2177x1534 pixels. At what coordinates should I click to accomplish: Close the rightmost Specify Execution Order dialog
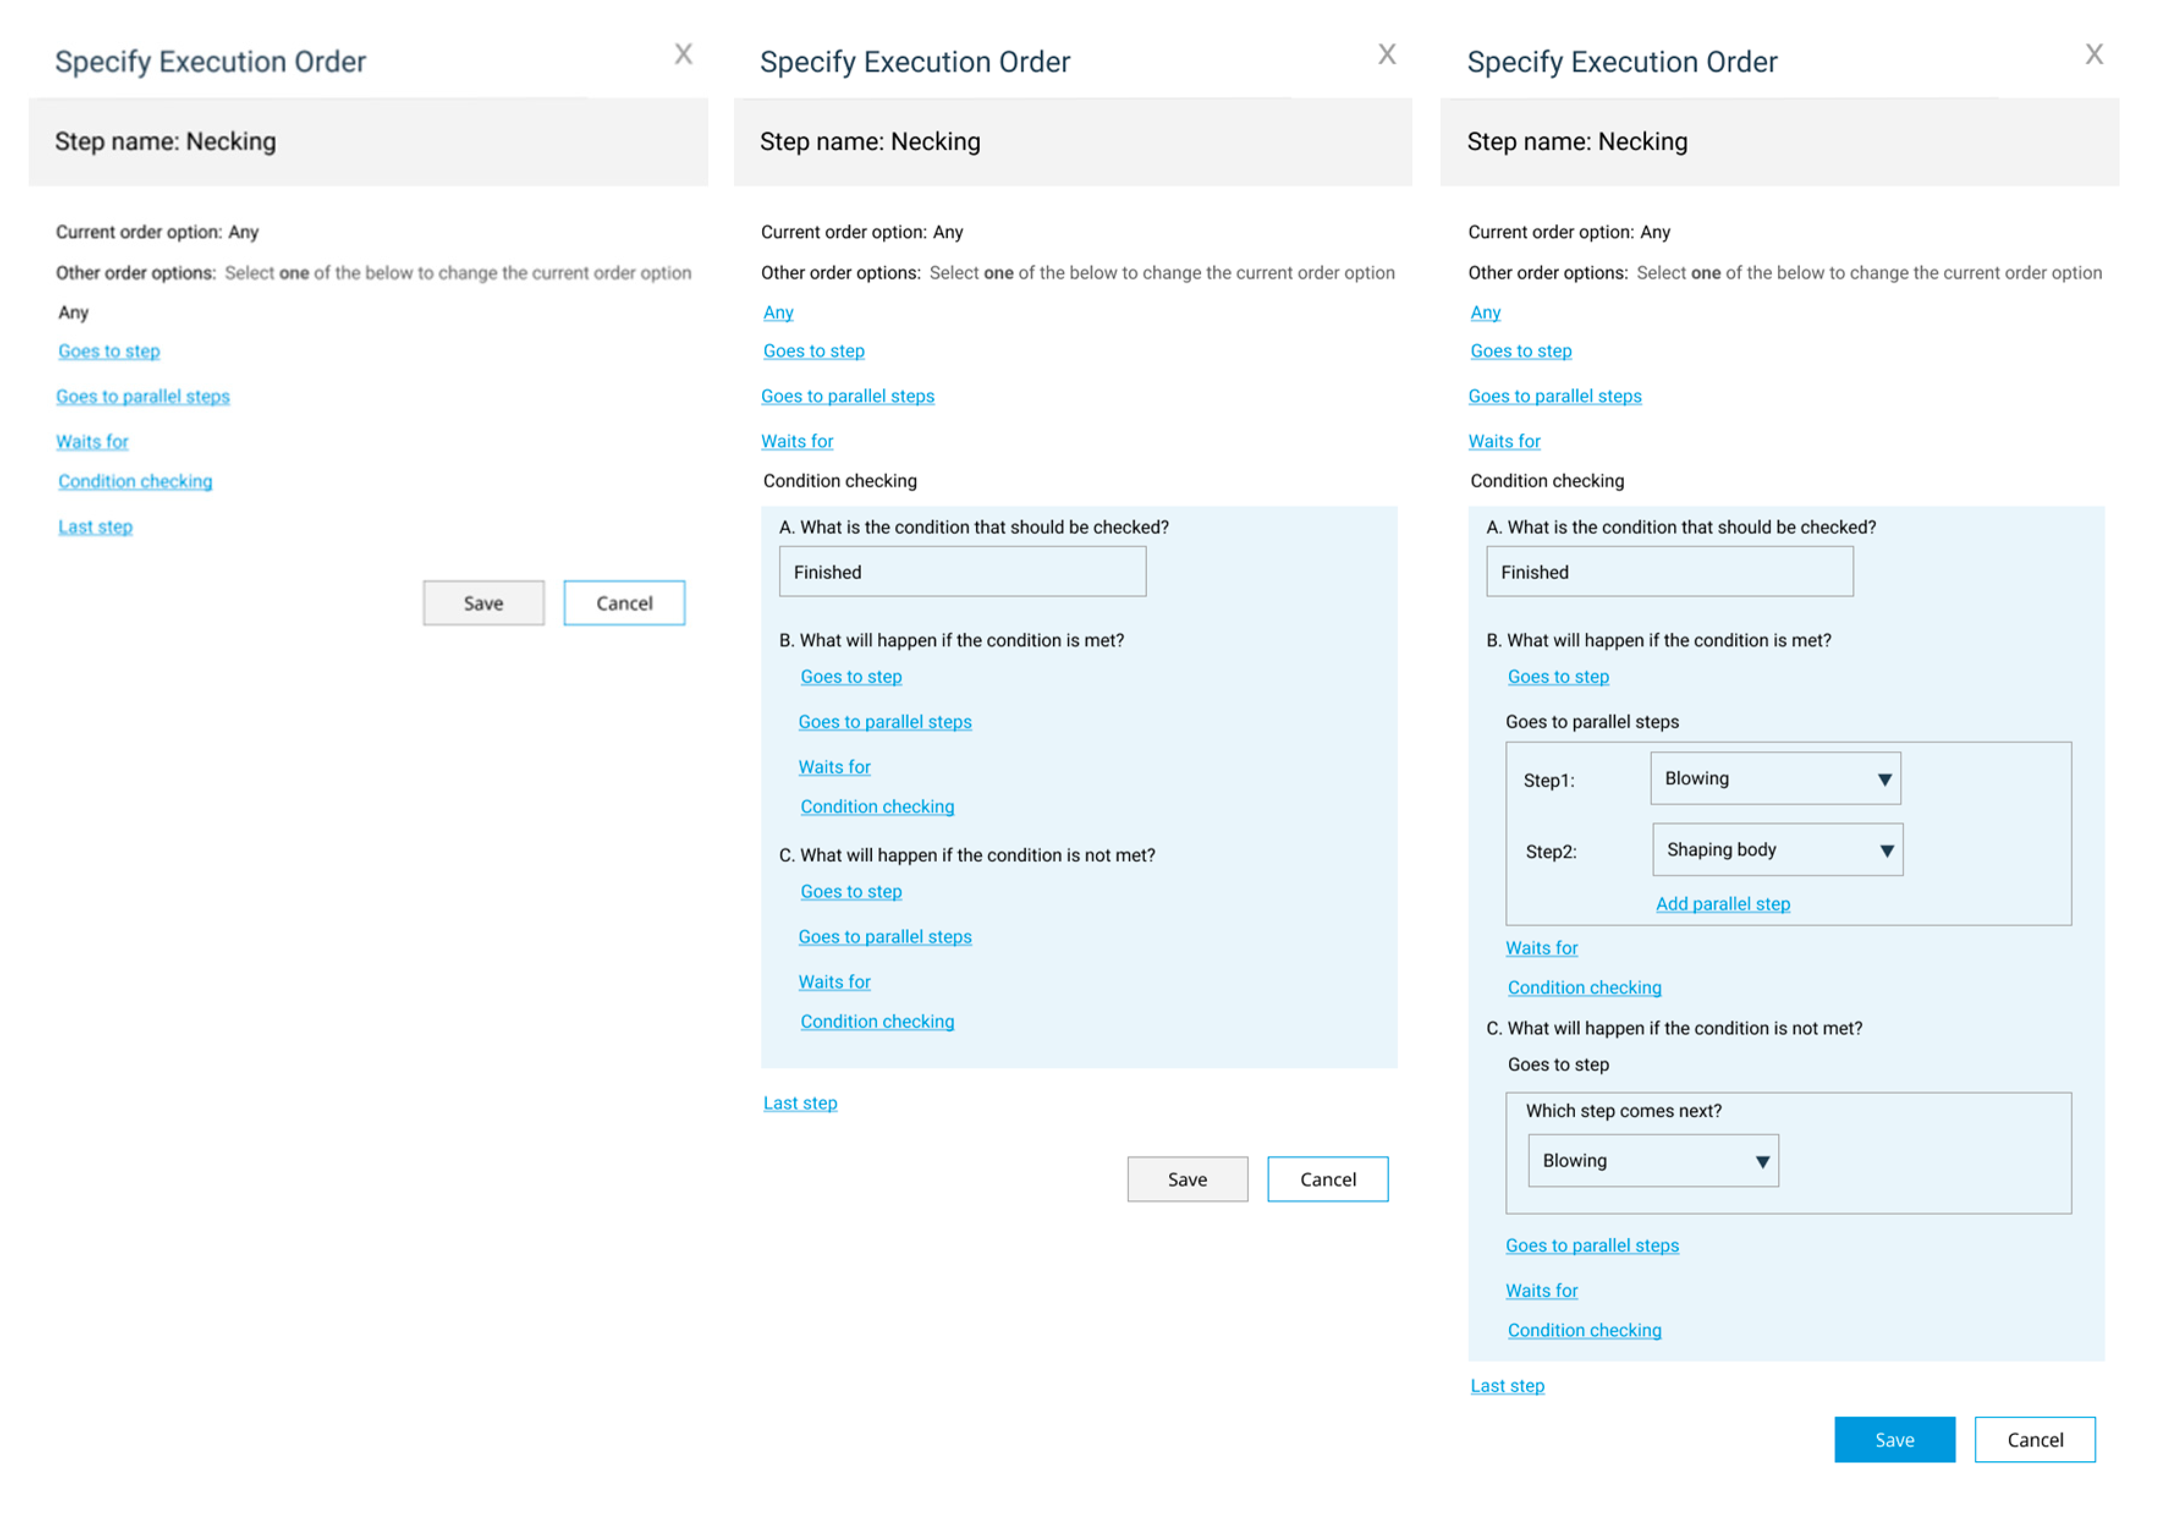pyautogui.click(x=2093, y=54)
